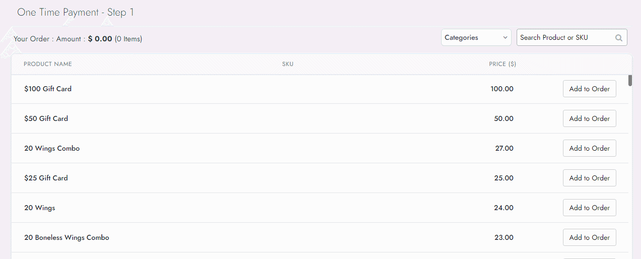Sort by Price ($) column header
641x259 pixels.
click(x=502, y=64)
